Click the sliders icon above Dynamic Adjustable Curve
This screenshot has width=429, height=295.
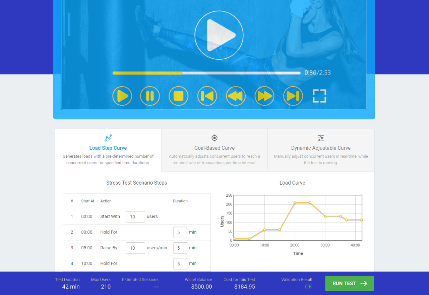[x=321, y=138]
